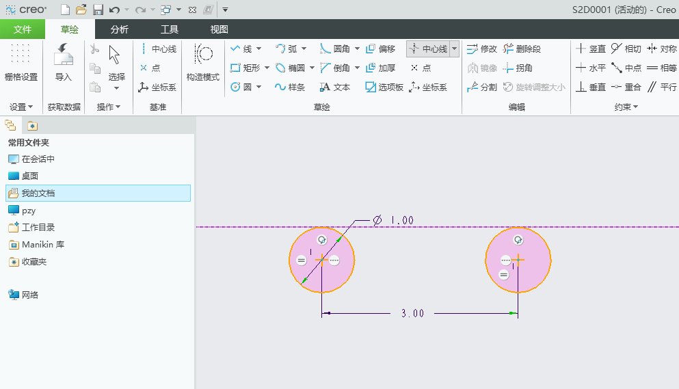
Task: Click the Undo arrow icon
Action: click(114, 10)
